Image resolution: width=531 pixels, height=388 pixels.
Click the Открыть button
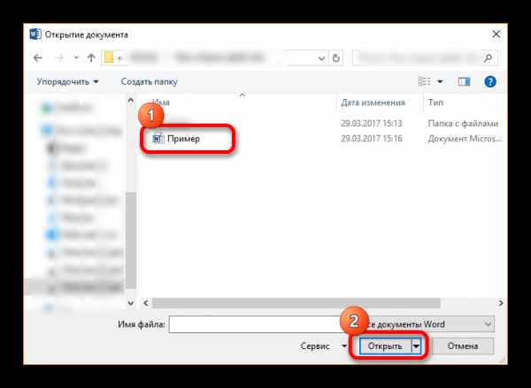pos(385,346)
